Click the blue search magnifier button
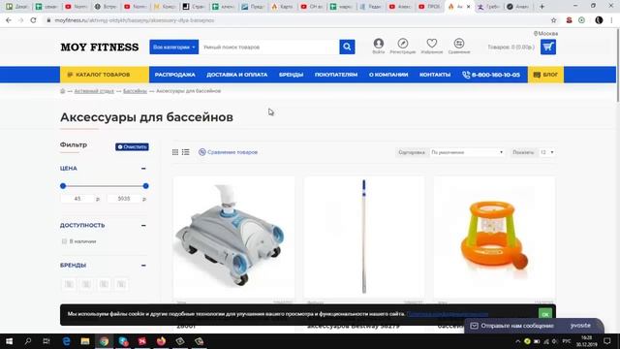 (347, 48)
